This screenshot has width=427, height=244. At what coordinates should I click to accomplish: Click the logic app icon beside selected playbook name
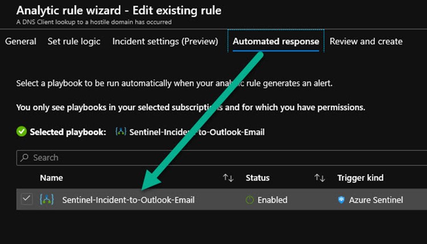[120, 132]
